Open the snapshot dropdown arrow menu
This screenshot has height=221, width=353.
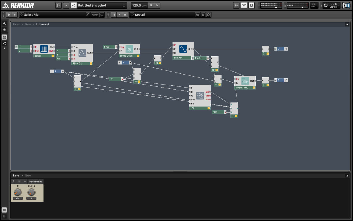pos(66,5)
